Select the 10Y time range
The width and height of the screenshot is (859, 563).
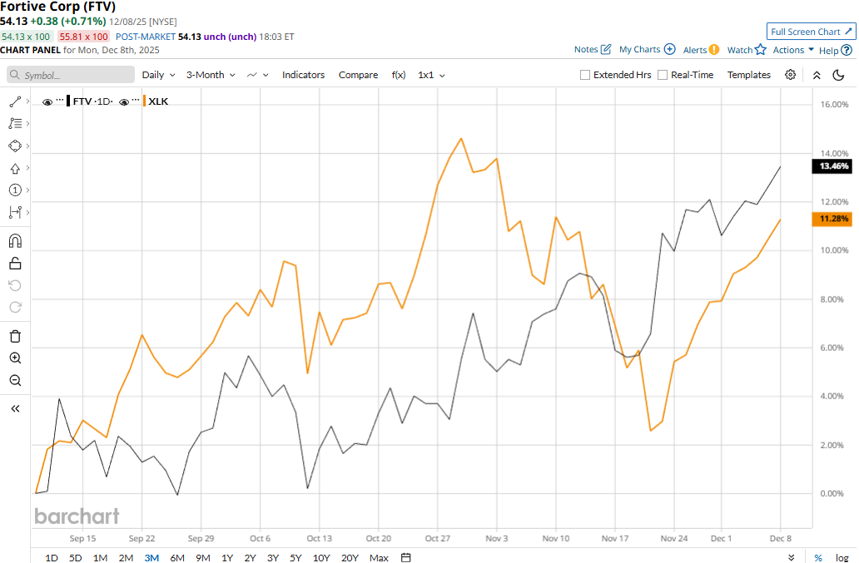pyautogui.click(x=321, y=557)
